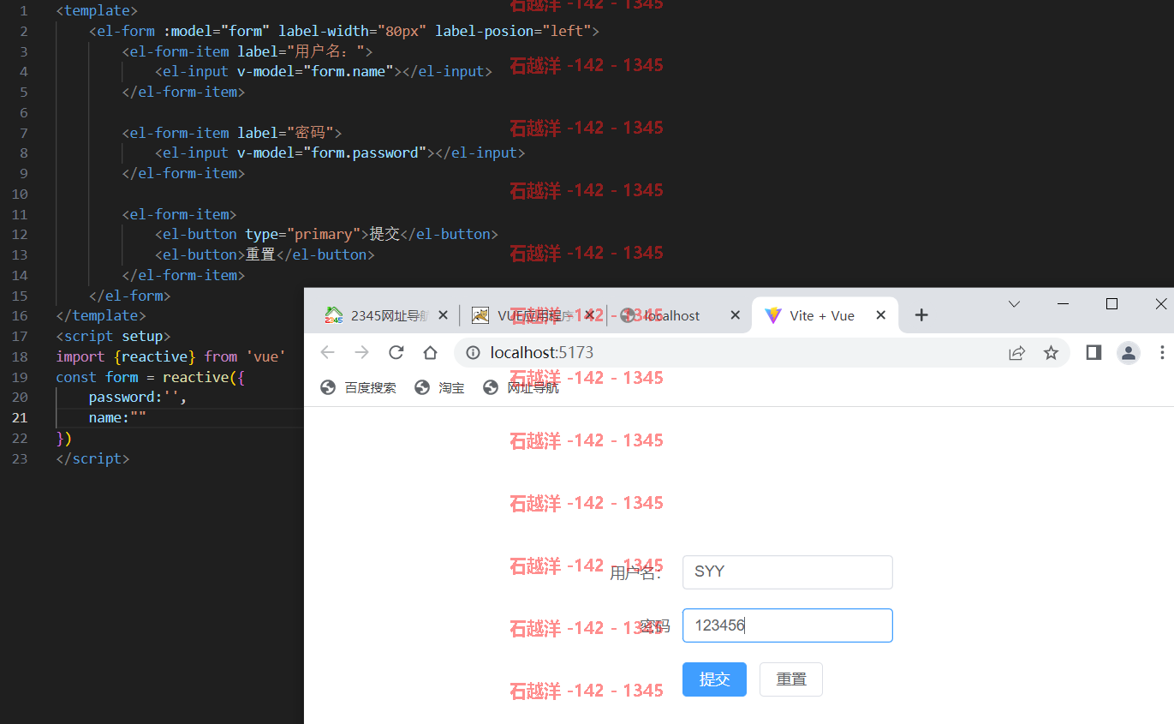Toggle the browser side panel icon
This screenshot has height=724, width=1174.
point(1094,352)
